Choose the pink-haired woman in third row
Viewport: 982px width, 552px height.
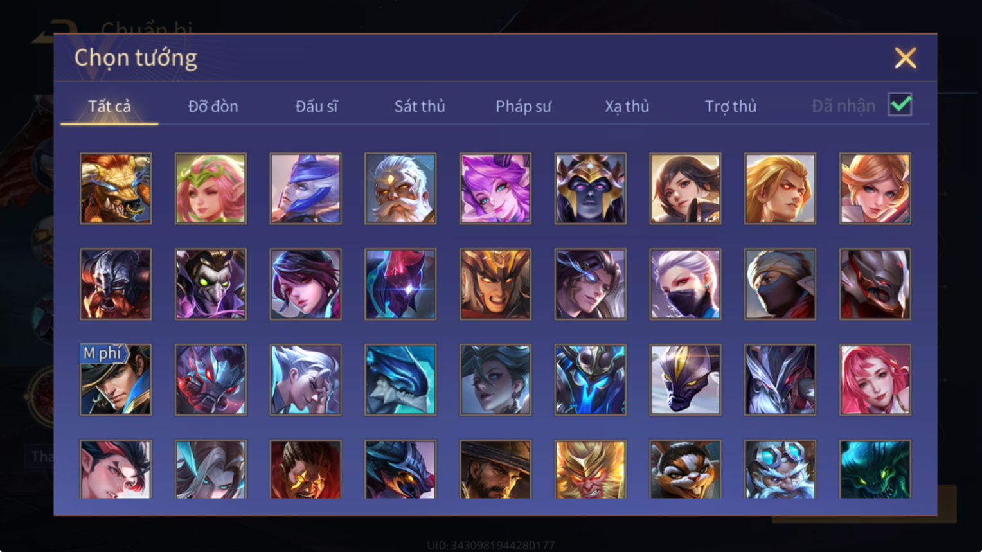[x=875, y=379]
